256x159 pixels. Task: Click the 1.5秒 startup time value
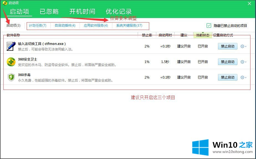coord(165,62)
